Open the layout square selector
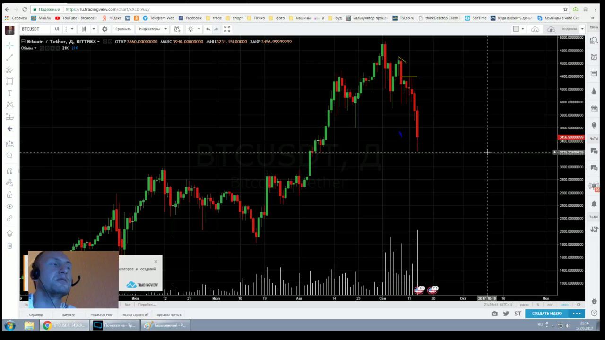Screen dimensions: 605x340 pos(516,29)
